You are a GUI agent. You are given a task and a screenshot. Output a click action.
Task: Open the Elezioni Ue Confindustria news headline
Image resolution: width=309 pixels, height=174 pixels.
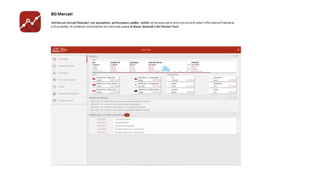click(x=120, y=110)
